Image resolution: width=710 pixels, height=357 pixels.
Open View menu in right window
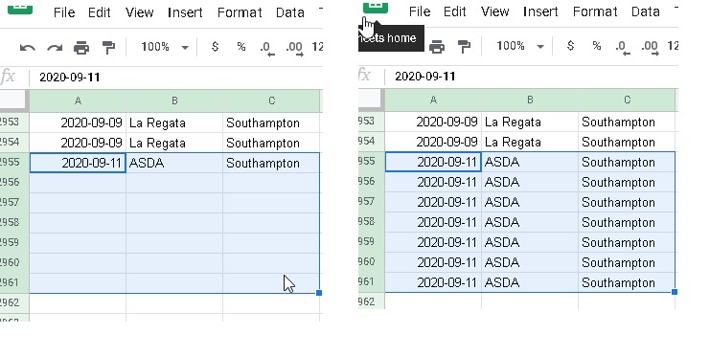[495, 11]
